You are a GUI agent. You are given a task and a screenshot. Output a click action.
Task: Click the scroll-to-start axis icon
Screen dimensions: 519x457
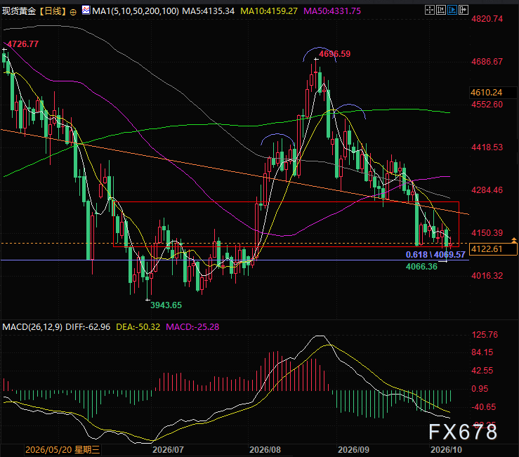point(441,11)
